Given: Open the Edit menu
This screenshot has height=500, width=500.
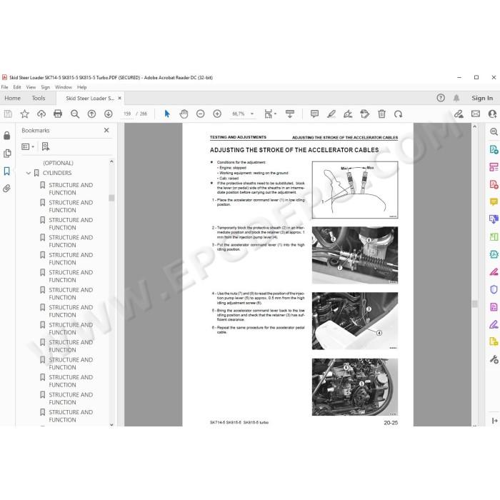Looking at the screenshot, I should (x=17, y=87).
